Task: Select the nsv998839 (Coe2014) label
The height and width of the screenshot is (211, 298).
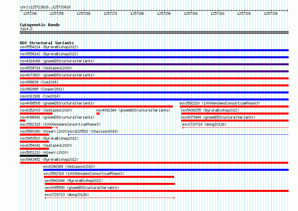Action: 39,82
